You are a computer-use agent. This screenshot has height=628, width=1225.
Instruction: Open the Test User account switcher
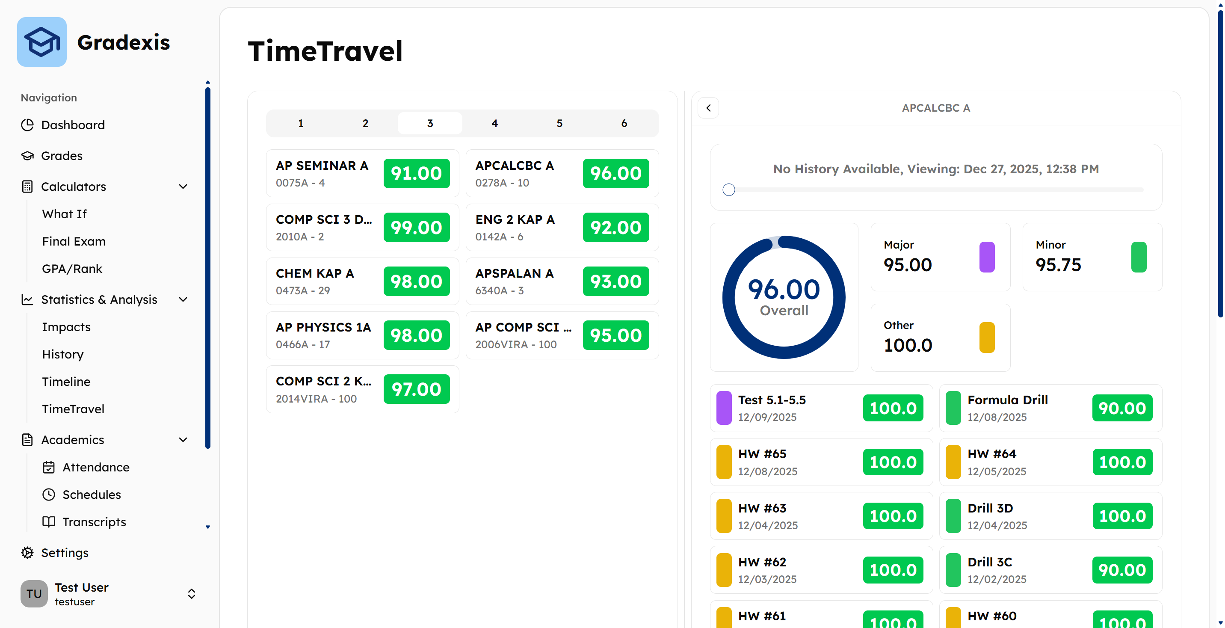(x=108, y=594)
